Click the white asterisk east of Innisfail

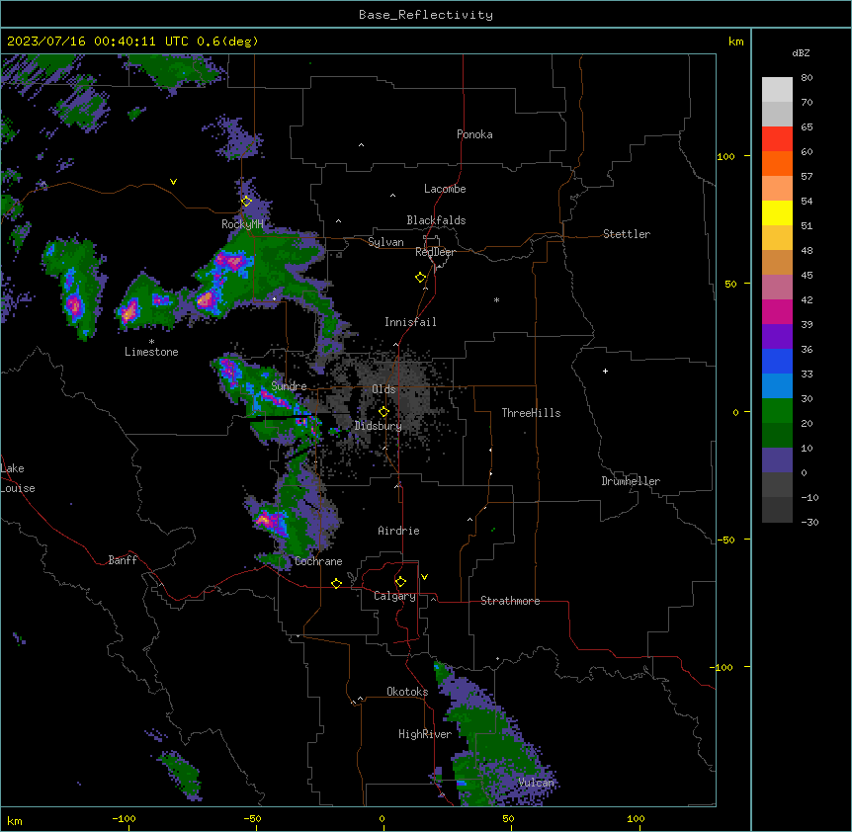coord(496,299)
